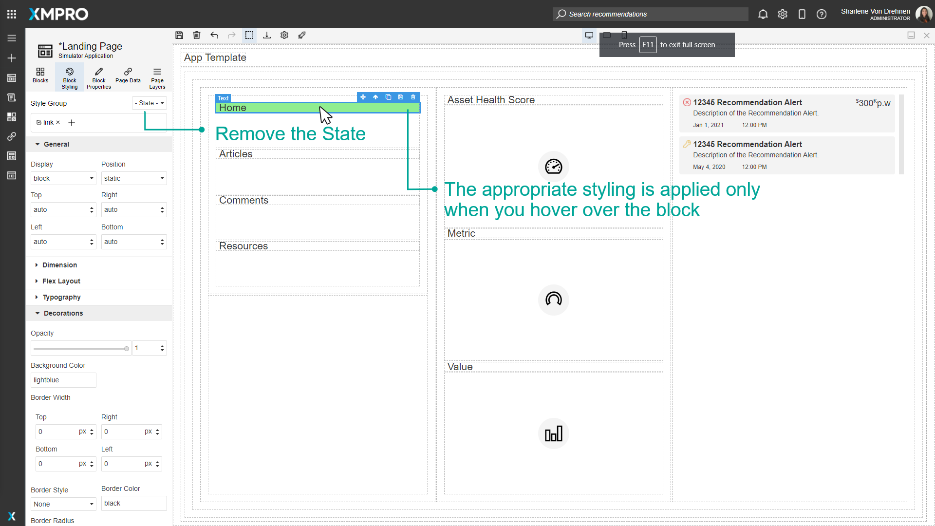Open the Block Properties panel
Screen dimensions: 935x526
[x=98, y=77]
